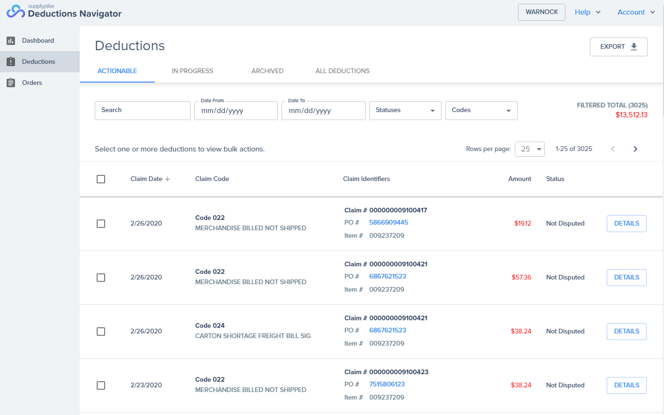Click Claim # 000000009100423 text
Viewport: 664px width, 415px height.
coord(386,372)
